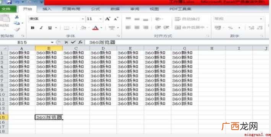
Task: Click the increase indent icon
Action: click(166, 27)
